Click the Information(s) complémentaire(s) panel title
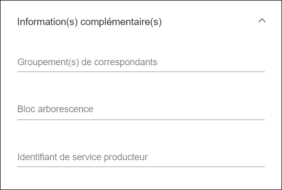 (89, 22)
